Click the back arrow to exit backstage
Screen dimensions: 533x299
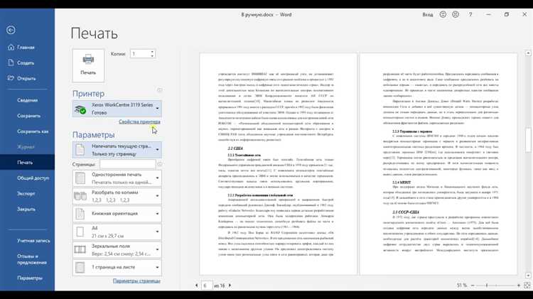coord(11,30)
